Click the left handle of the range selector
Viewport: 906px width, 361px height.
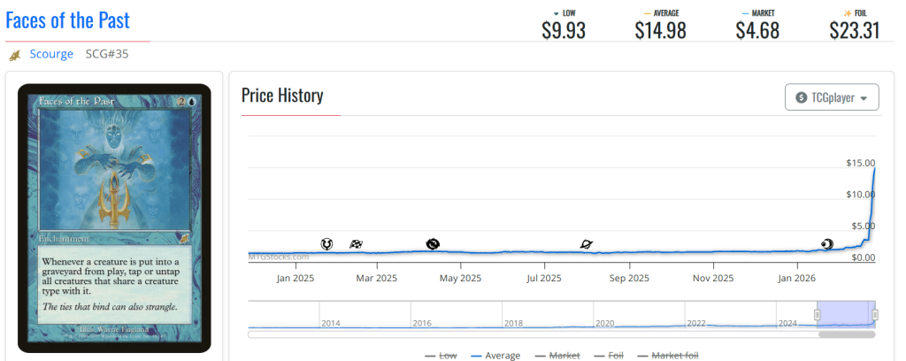point(818,315)
